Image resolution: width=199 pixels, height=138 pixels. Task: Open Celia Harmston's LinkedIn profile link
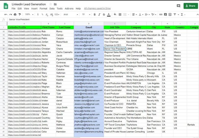[24, 131]
